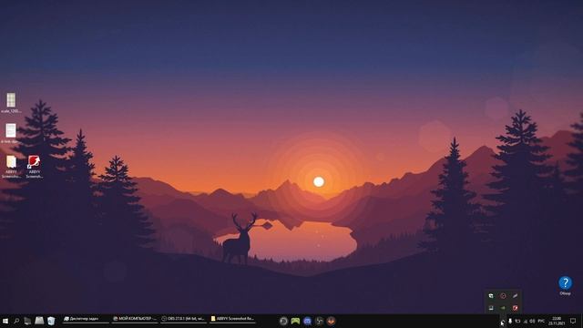Switch to МОЙ КОМПЬЮТЕР browser taskbar window

pos(135,319)
